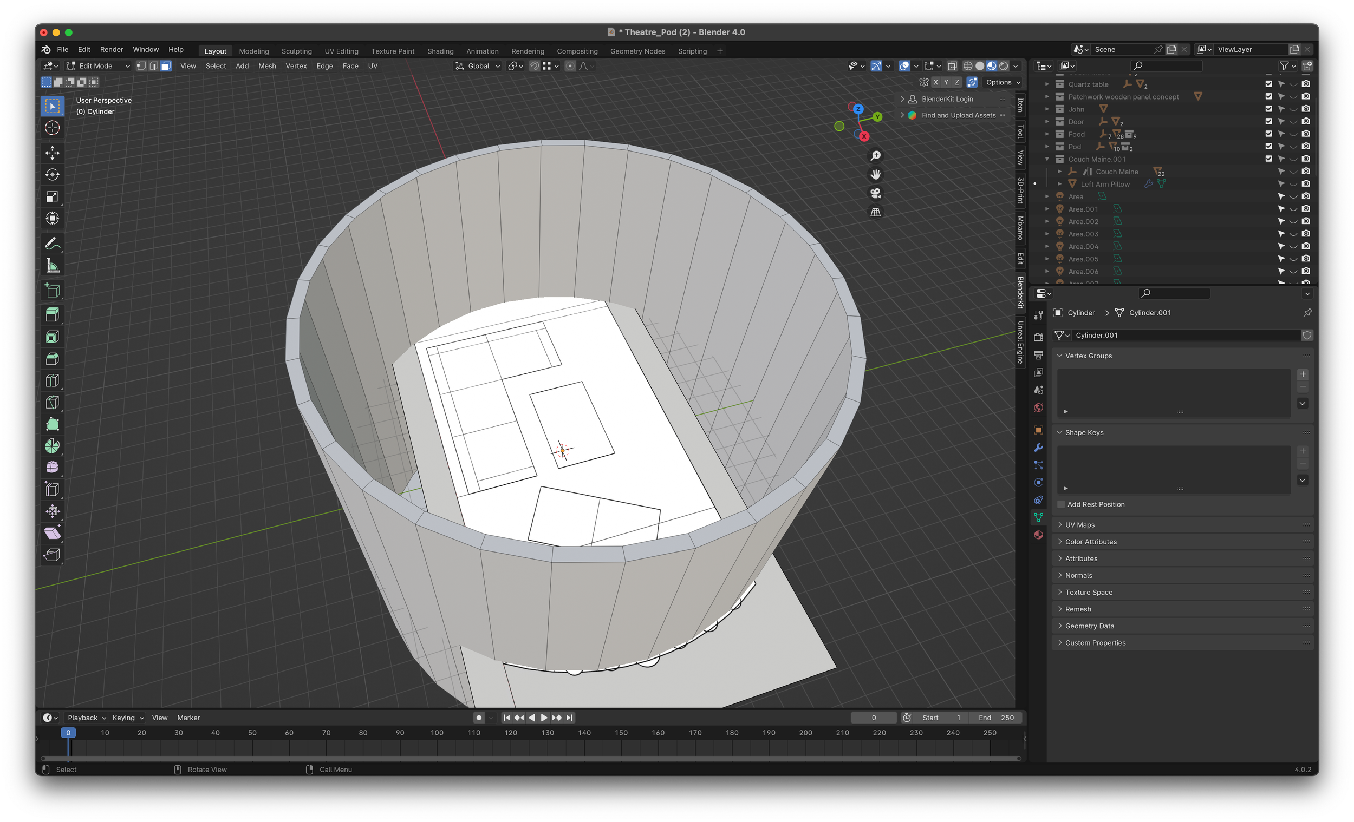Pick the Extrude Region tool
The height and width of the screenshot is (822, 1354).
(52, 314)
